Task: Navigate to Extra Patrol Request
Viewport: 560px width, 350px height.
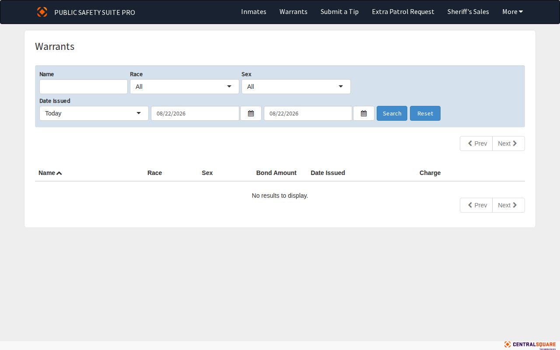Action: (403, 12)
